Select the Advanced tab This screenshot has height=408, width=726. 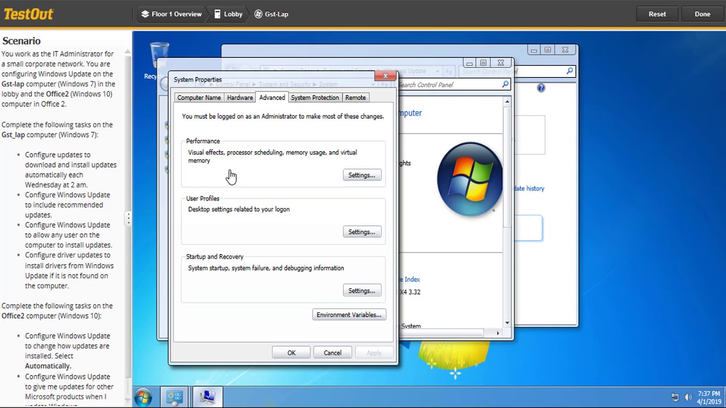pyautogui.click(x=272, y=97)
